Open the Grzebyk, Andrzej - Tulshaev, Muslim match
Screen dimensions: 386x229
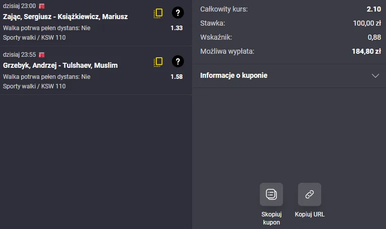(x=60, y=65)
